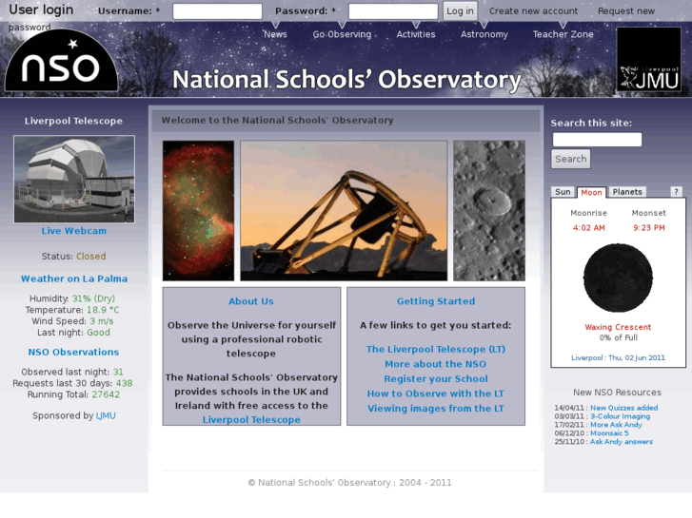
Task: Click the Waxing Crescent label
Action: [618, 327]
